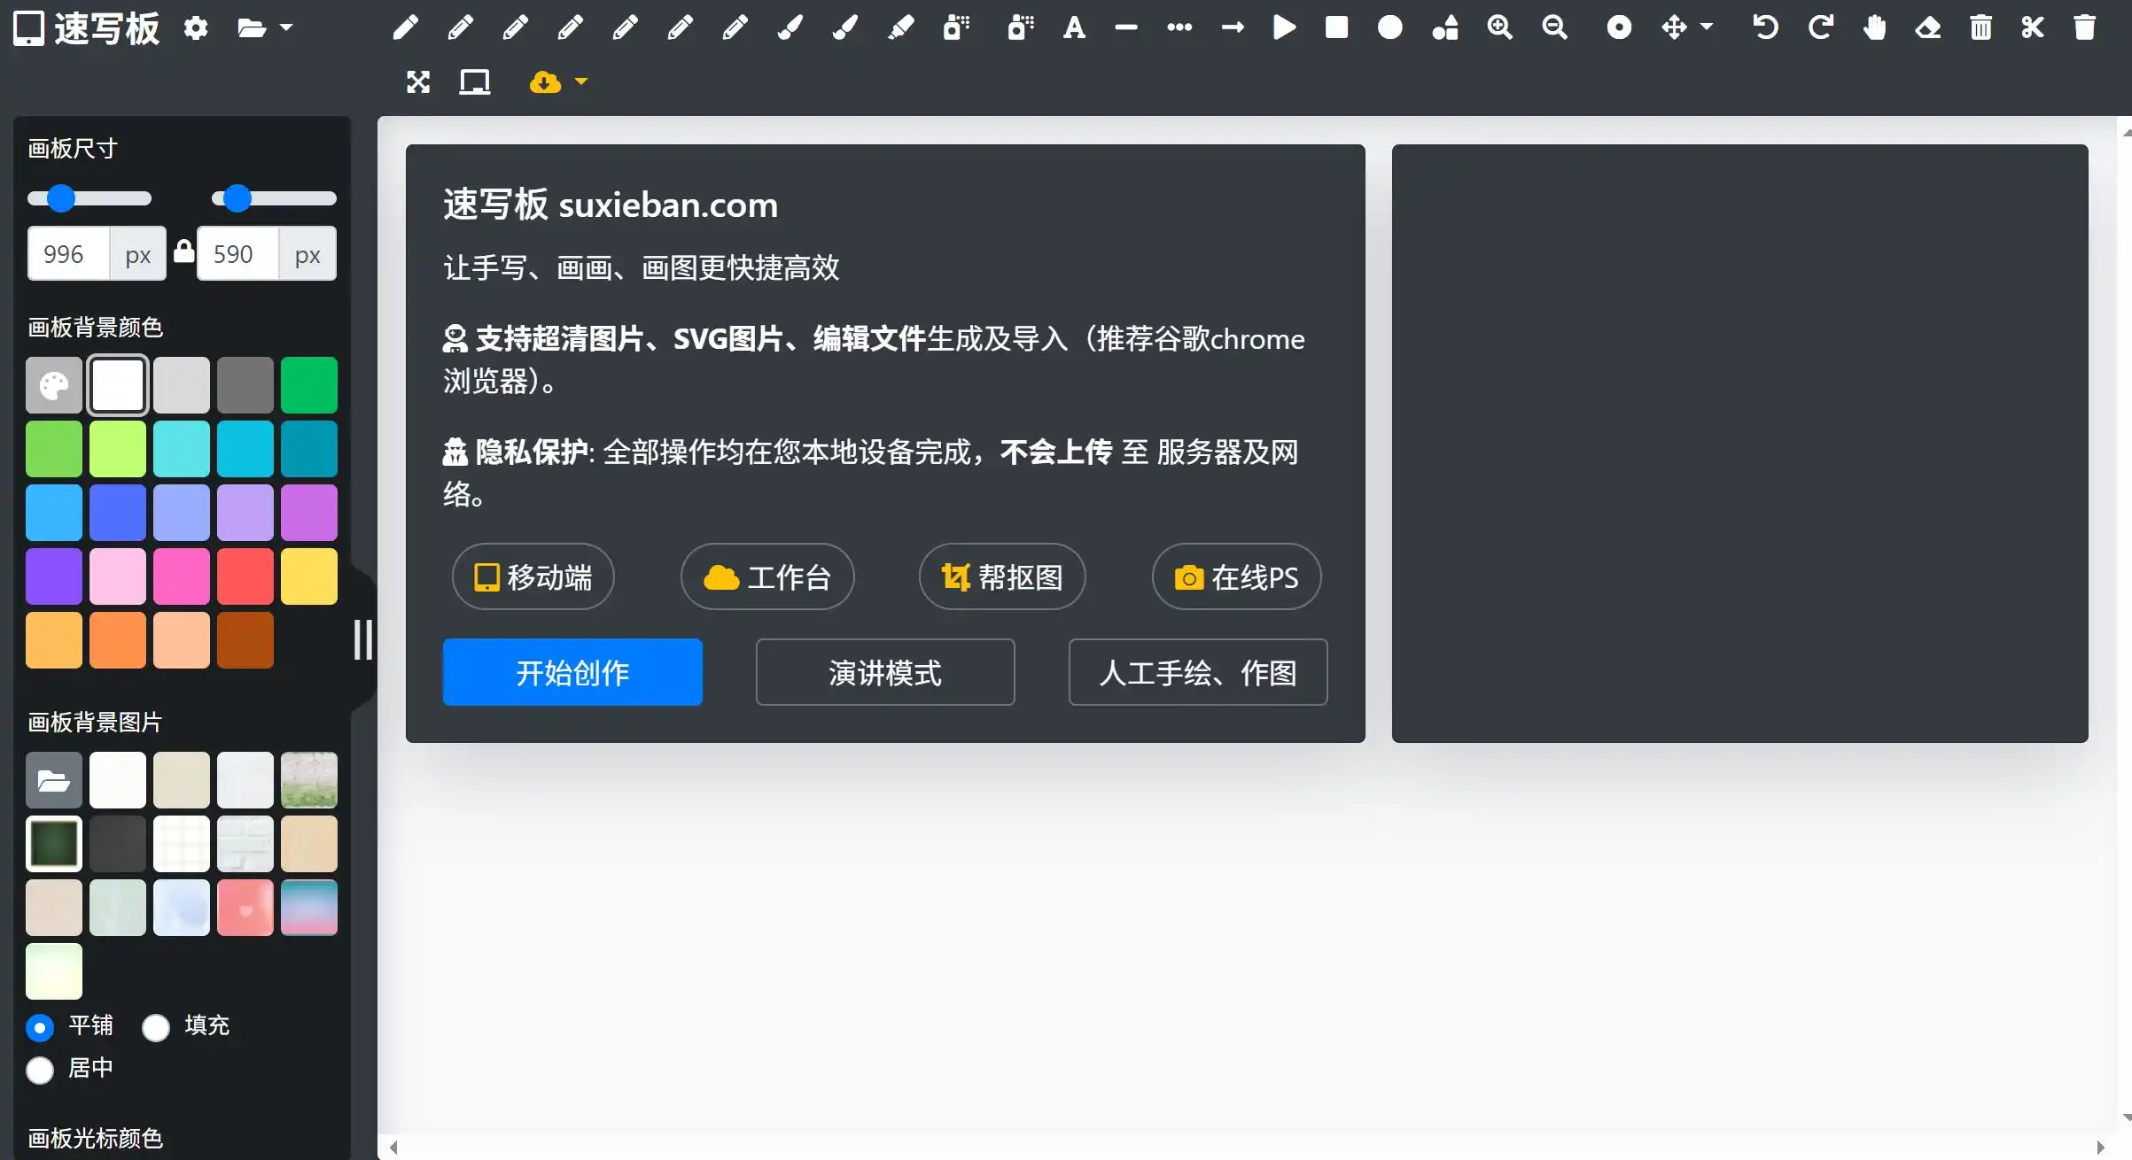
Task: Toggle the aspect ratio lock icon
Action: 183,251
